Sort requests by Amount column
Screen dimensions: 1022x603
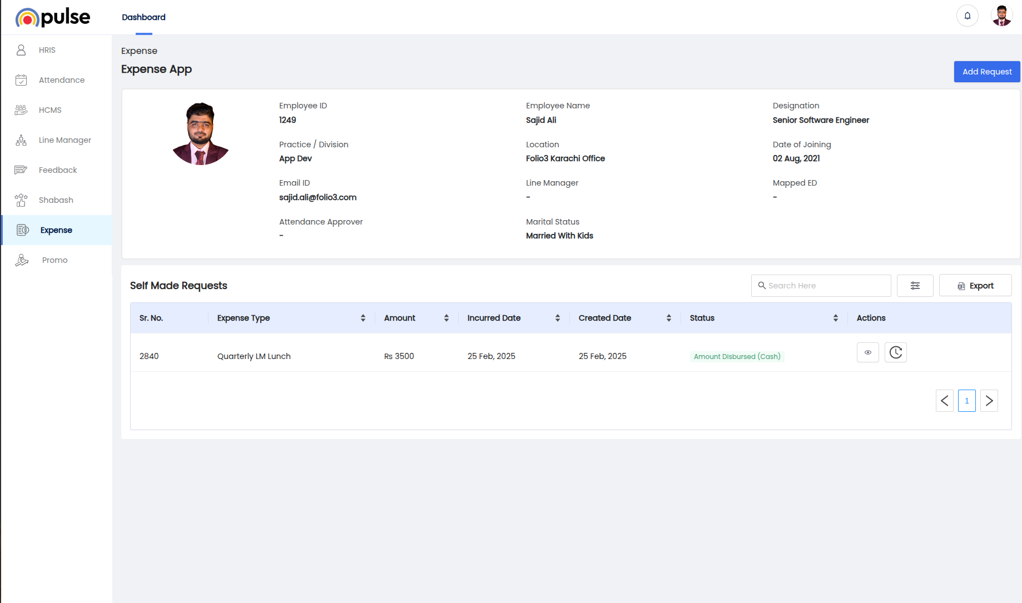(x=446, y=318)
